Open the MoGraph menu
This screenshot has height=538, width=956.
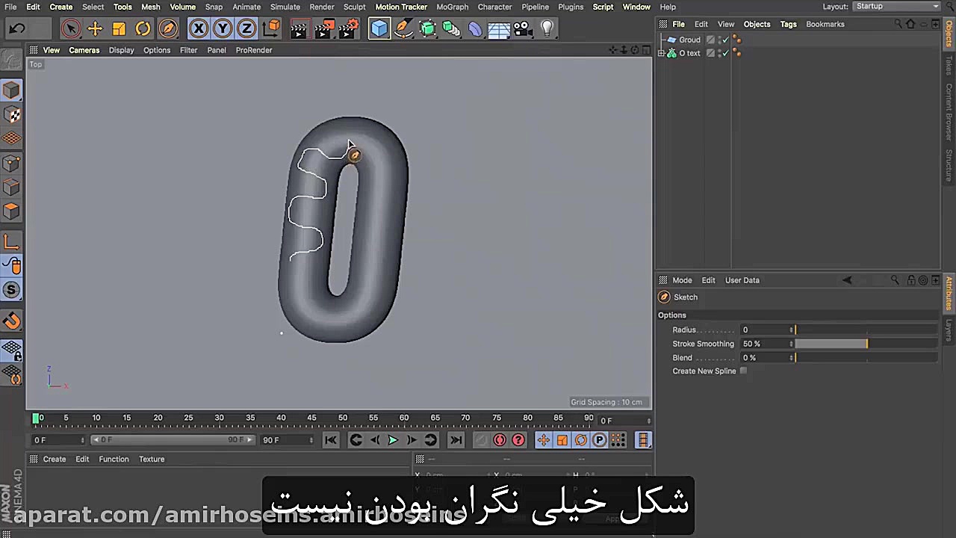point(452,7)
